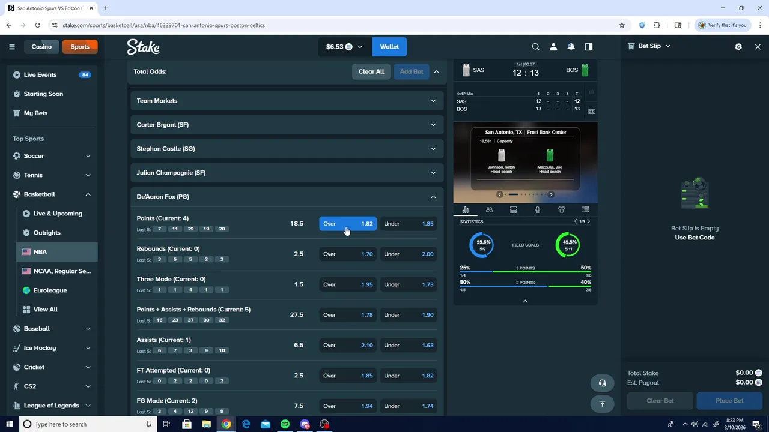Open Live & Upcoming basketball
769x432 pixels.
tap(57, 214)
